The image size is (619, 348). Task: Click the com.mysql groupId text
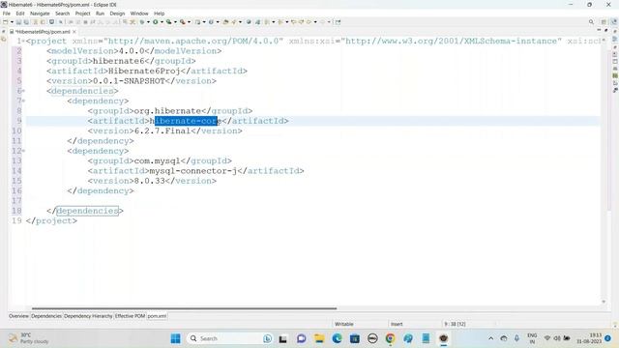pos(157,161)
